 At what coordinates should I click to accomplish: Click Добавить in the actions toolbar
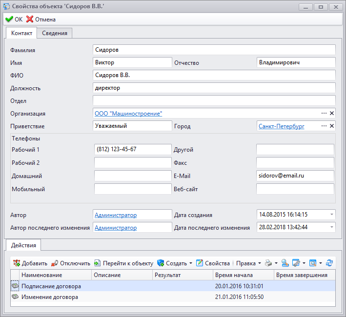pyautogui.click(x=30, y=263)
